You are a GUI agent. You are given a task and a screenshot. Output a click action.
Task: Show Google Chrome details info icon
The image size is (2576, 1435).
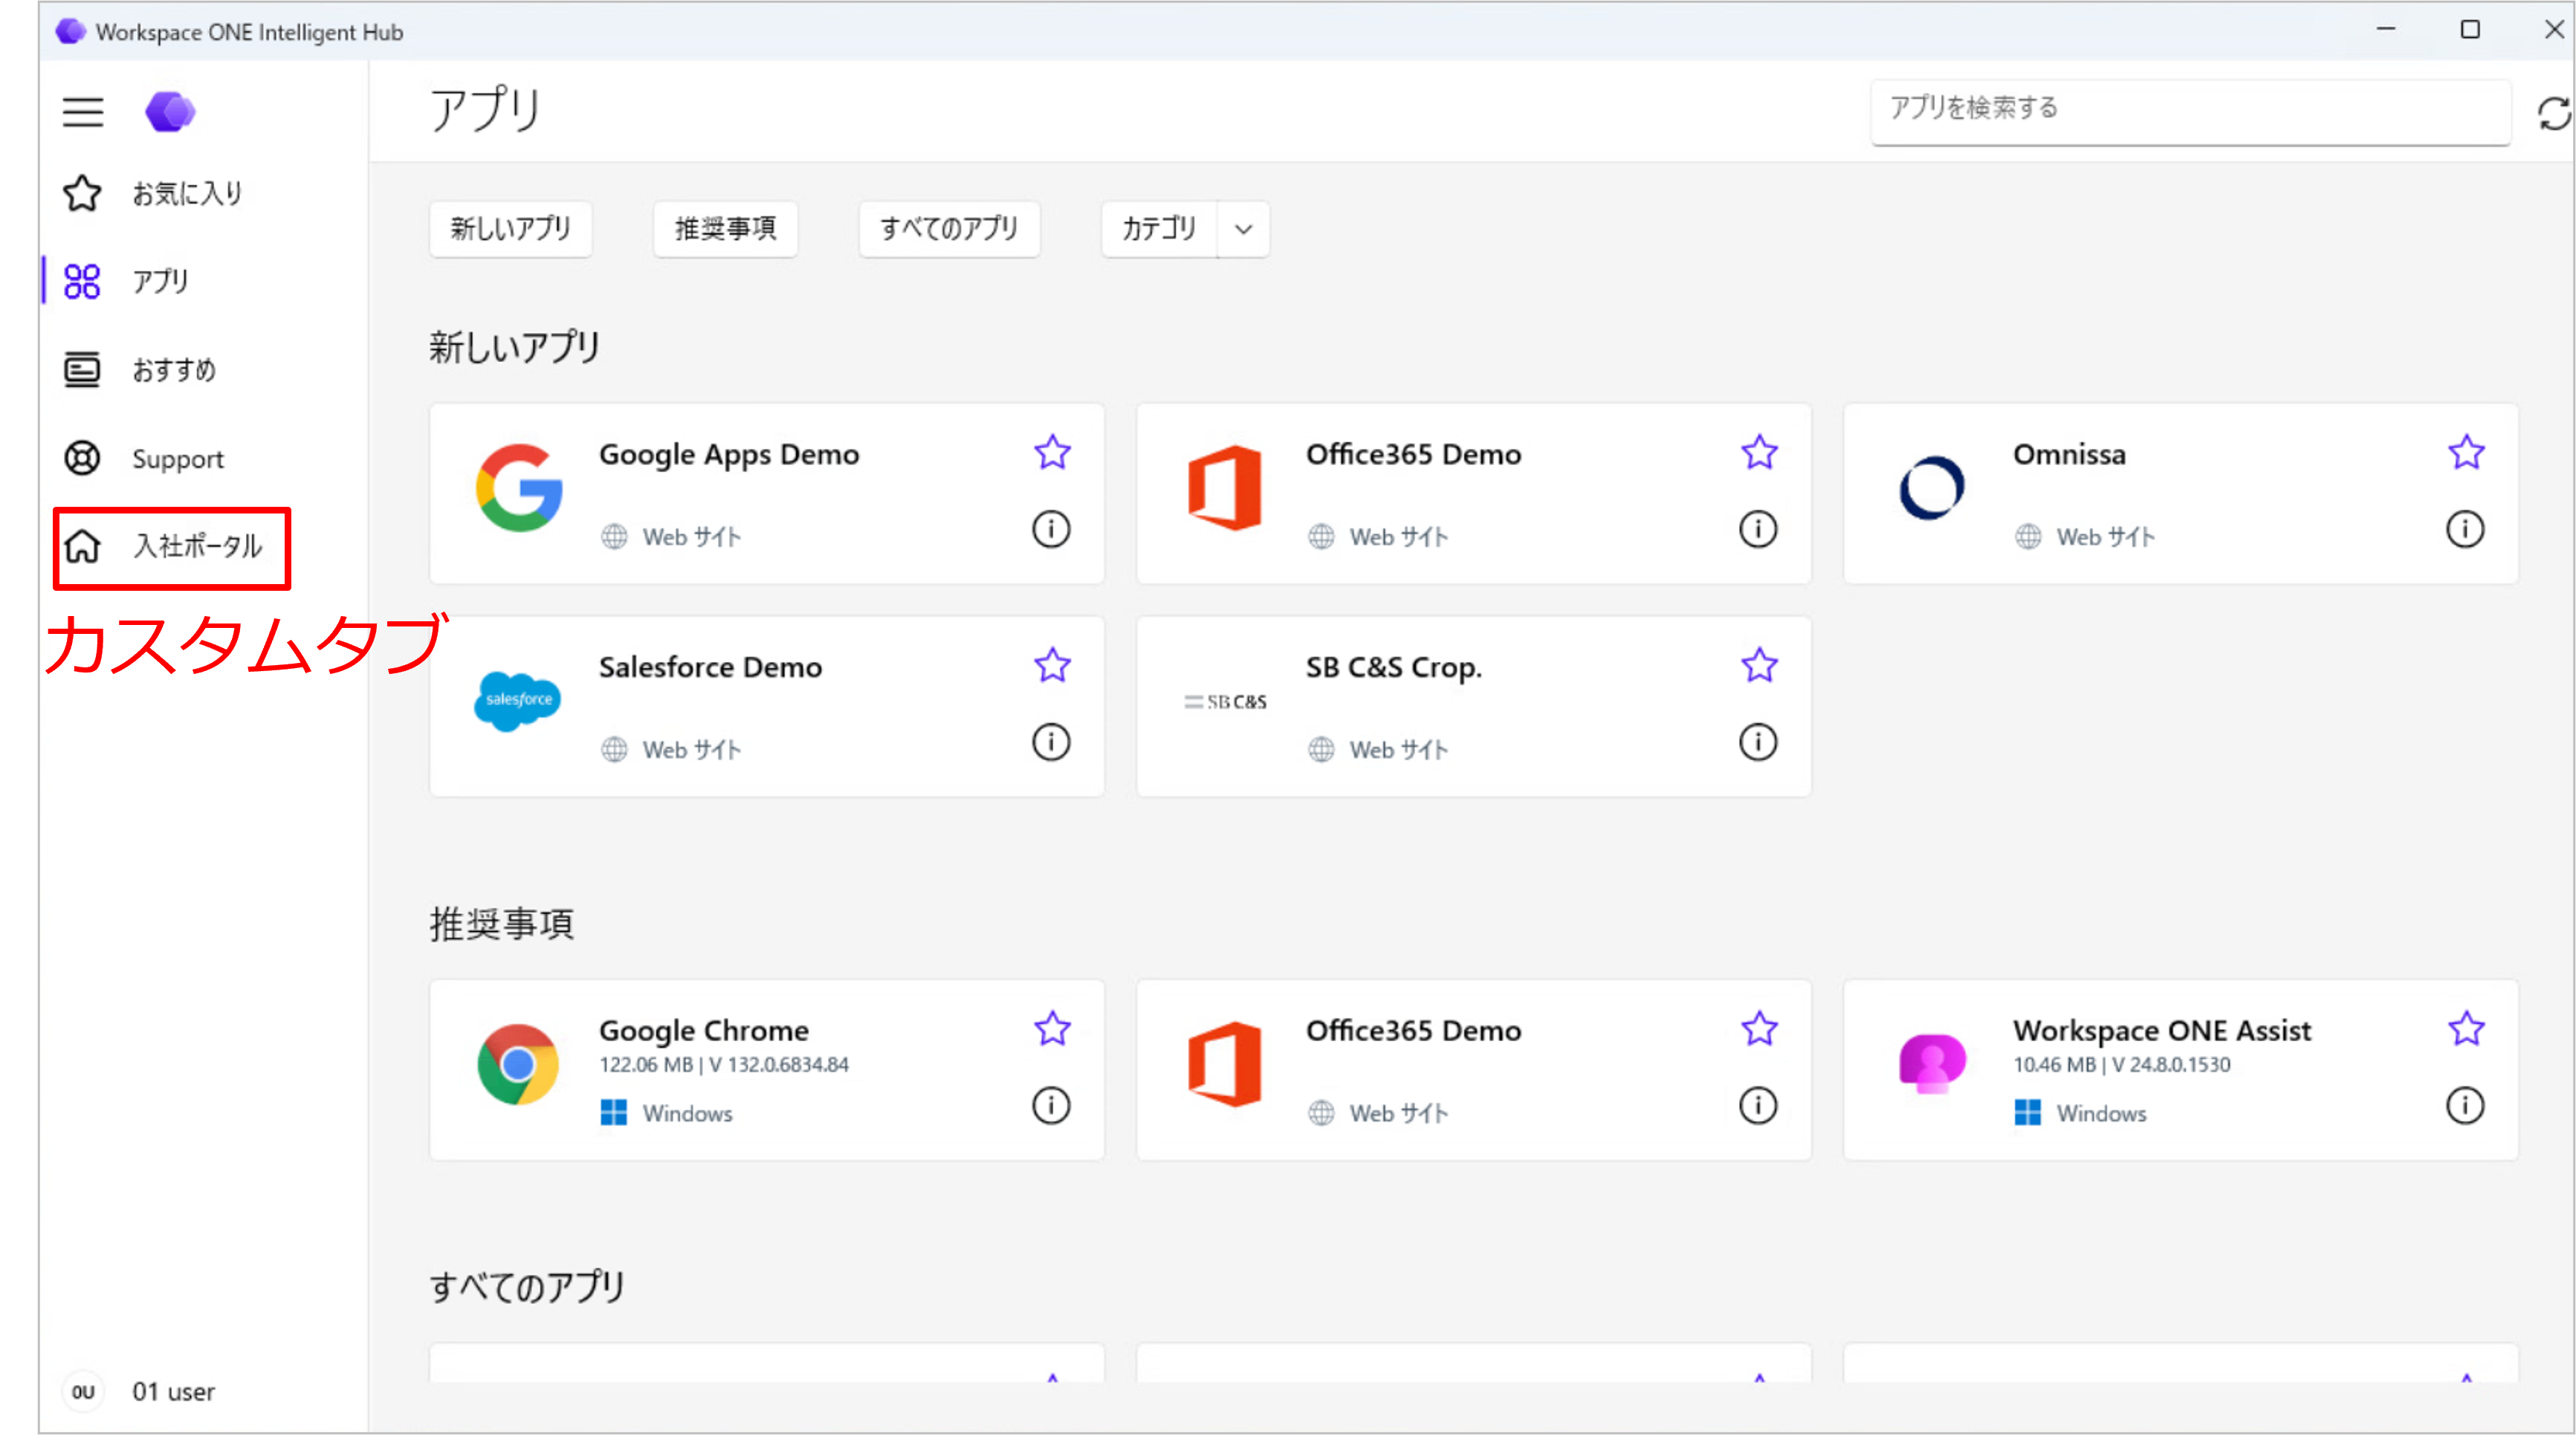pos(1051,1105)
